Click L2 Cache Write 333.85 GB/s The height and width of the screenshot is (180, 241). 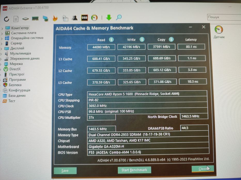pyautogui.click(x=132, y=70)
